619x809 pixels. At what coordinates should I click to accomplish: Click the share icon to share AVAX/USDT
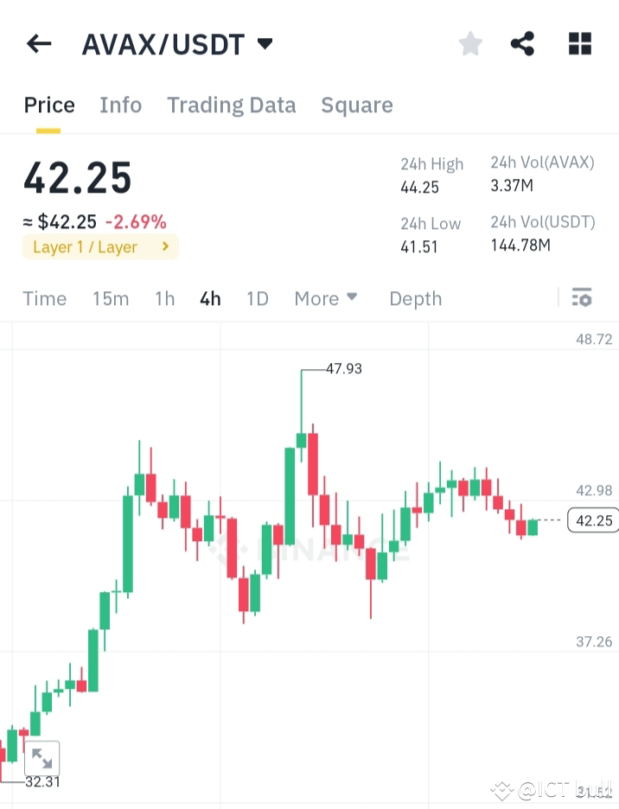pyautogui.click(x=522, y=42)
